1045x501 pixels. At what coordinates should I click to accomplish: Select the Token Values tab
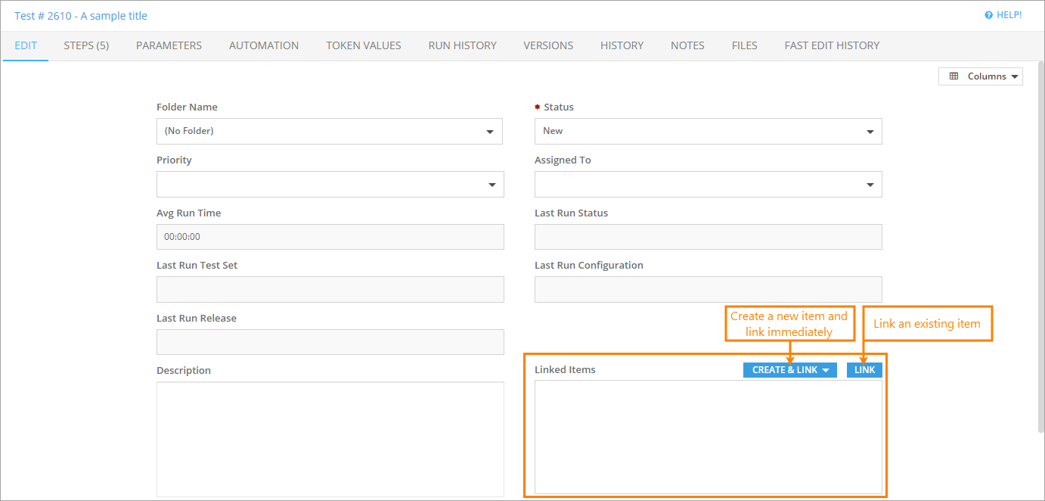pyautogui.click(x=363, y=45)
